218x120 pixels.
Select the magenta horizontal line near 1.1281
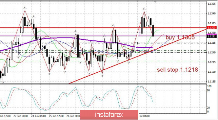[104, 35]
